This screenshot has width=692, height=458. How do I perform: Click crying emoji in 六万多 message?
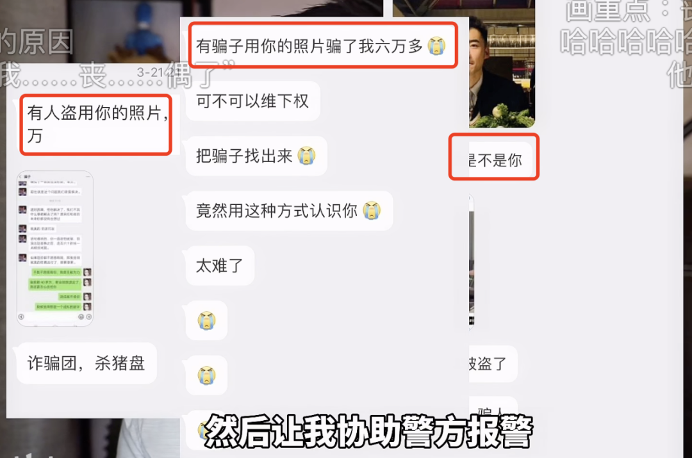pos(436,46)
